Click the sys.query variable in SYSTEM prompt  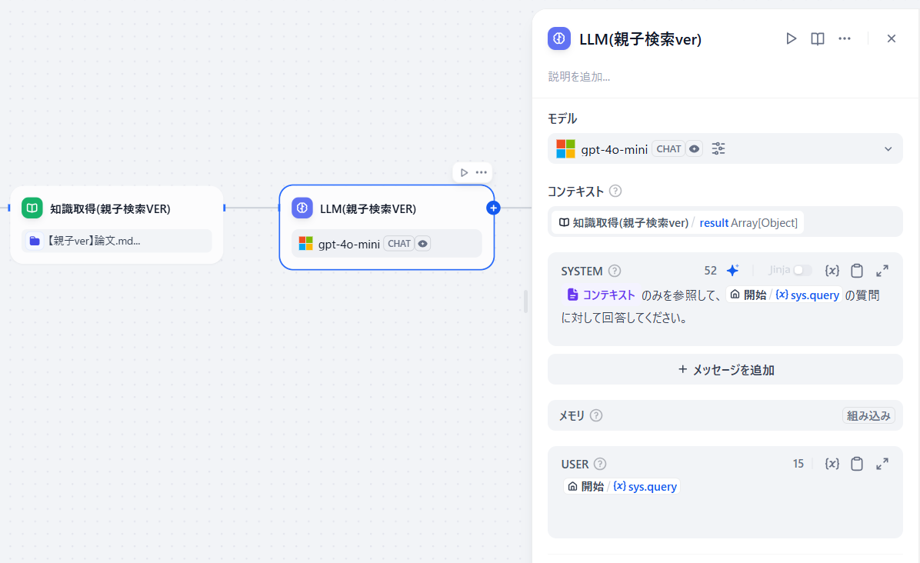[x=808, y=295]
